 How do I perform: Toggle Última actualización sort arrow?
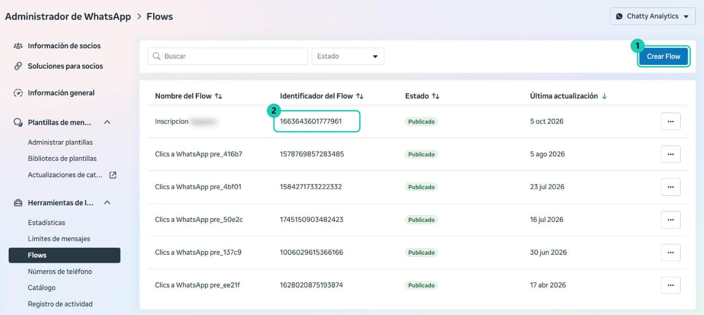click(604, 96)
